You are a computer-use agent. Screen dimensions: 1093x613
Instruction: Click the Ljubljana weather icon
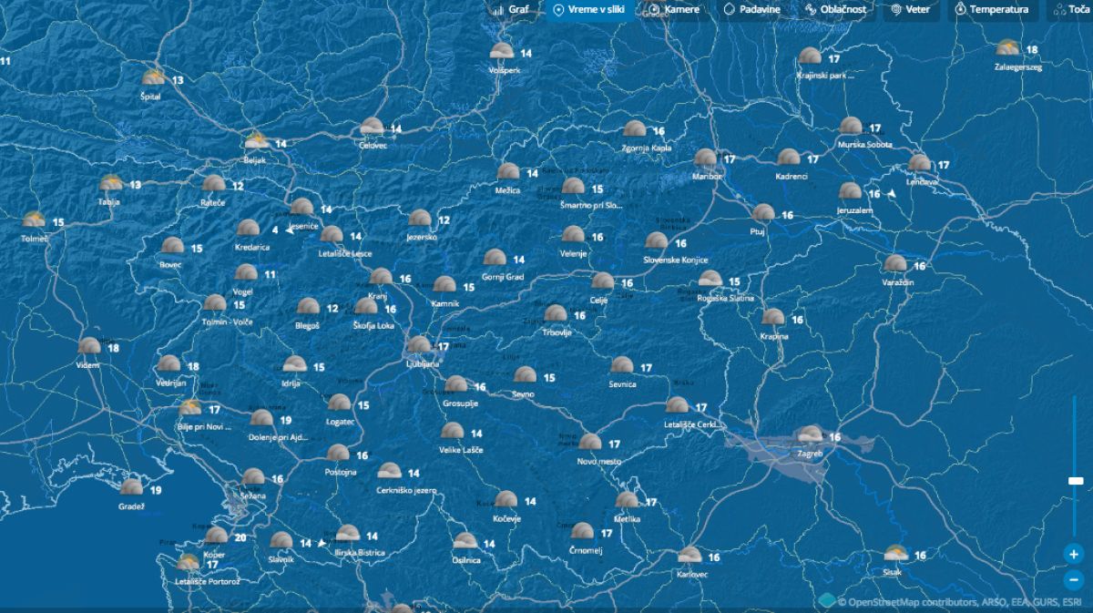[x=419, y=344]
